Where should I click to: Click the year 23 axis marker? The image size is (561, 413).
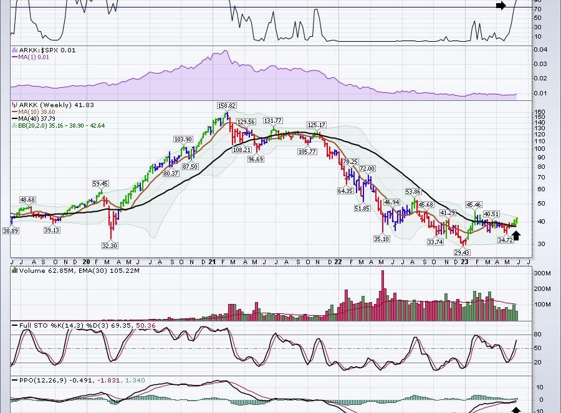(464, 262)
